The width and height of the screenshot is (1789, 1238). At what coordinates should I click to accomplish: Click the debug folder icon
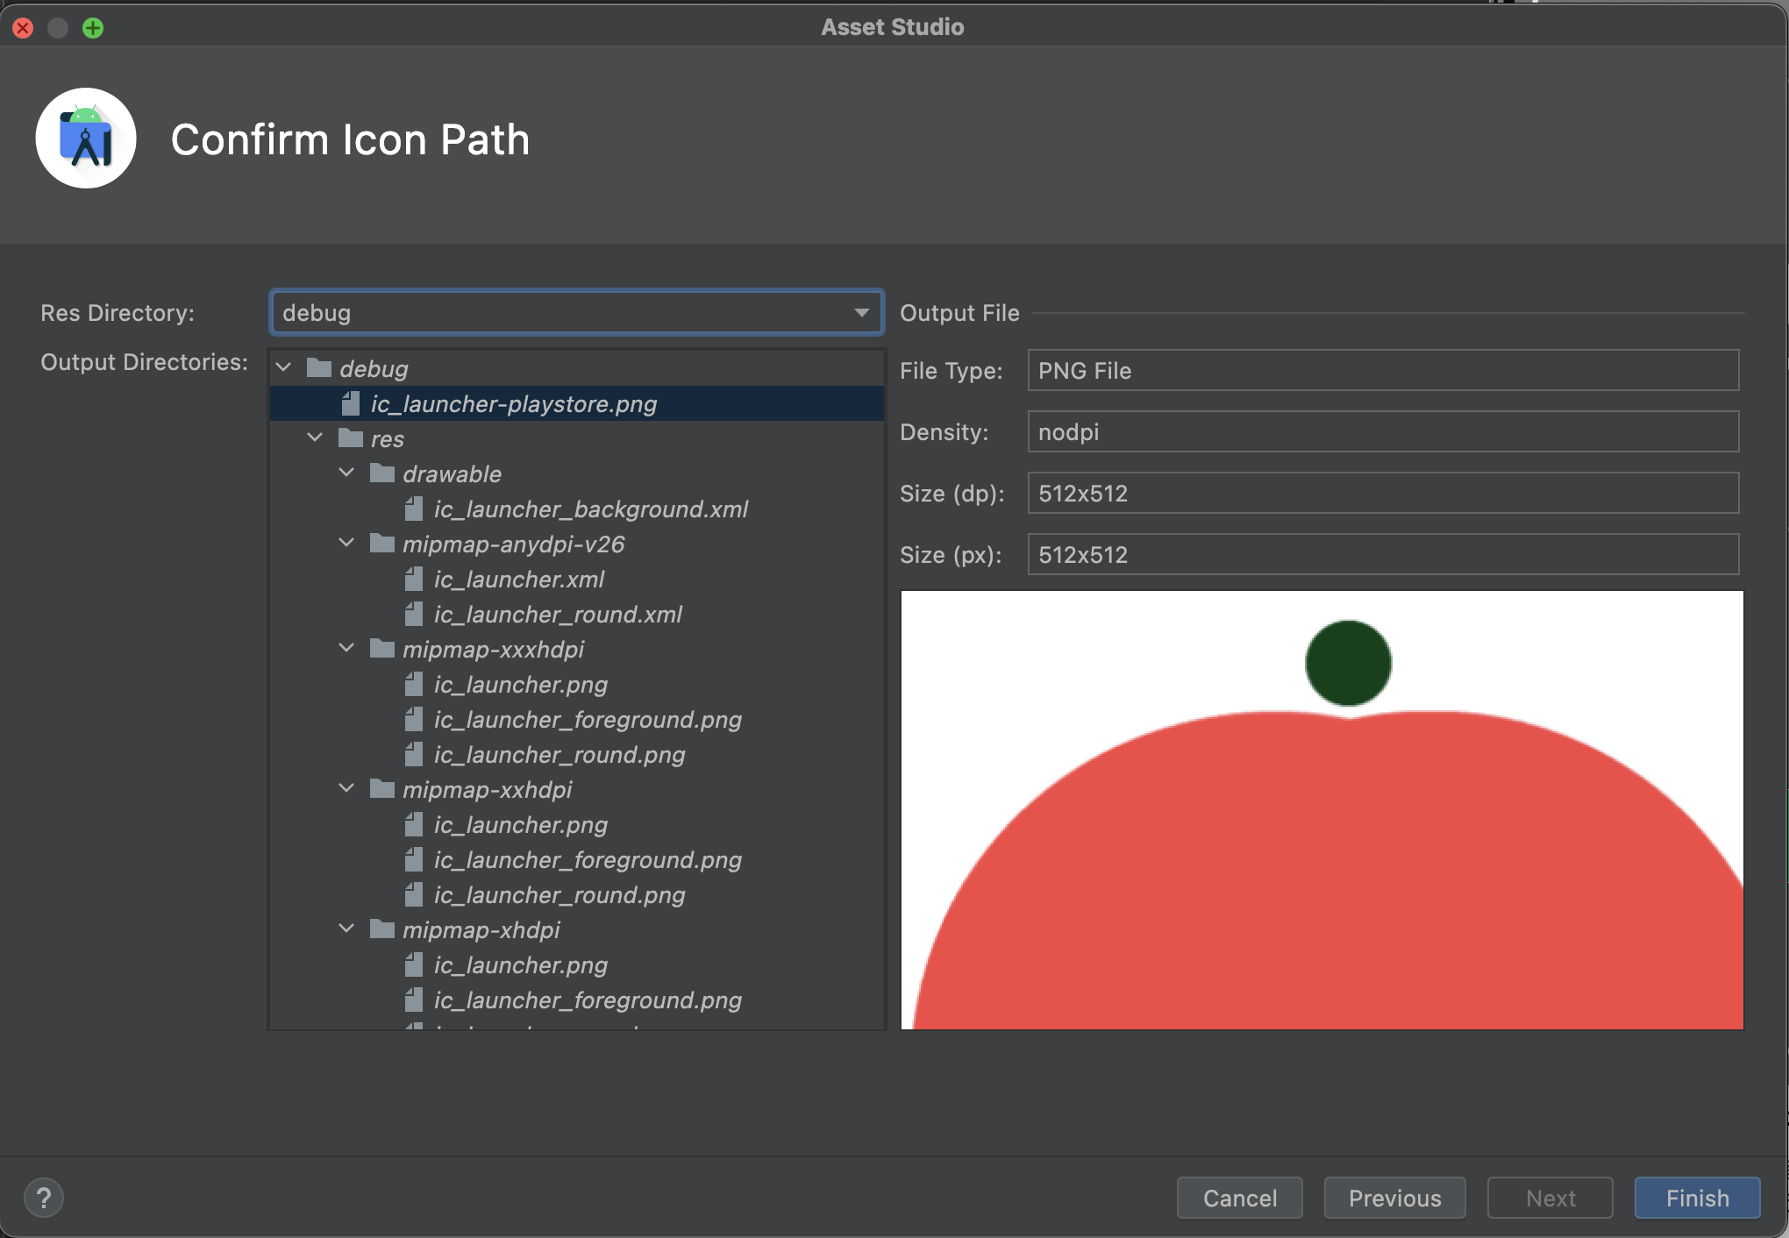[x=319, y=368]
